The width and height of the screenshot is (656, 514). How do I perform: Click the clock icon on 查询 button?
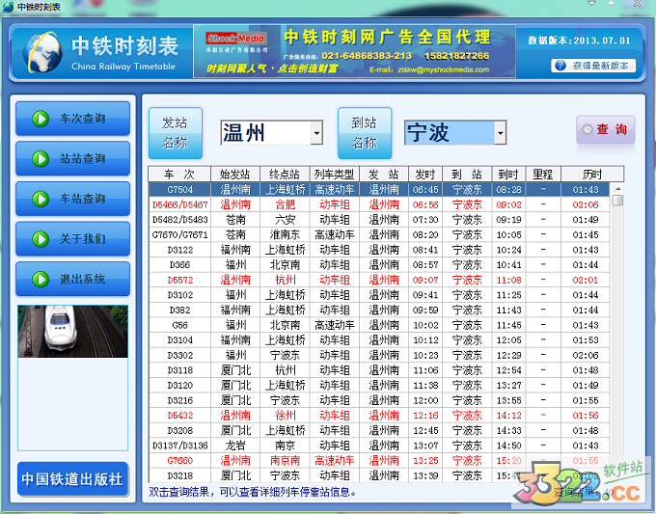588,129
